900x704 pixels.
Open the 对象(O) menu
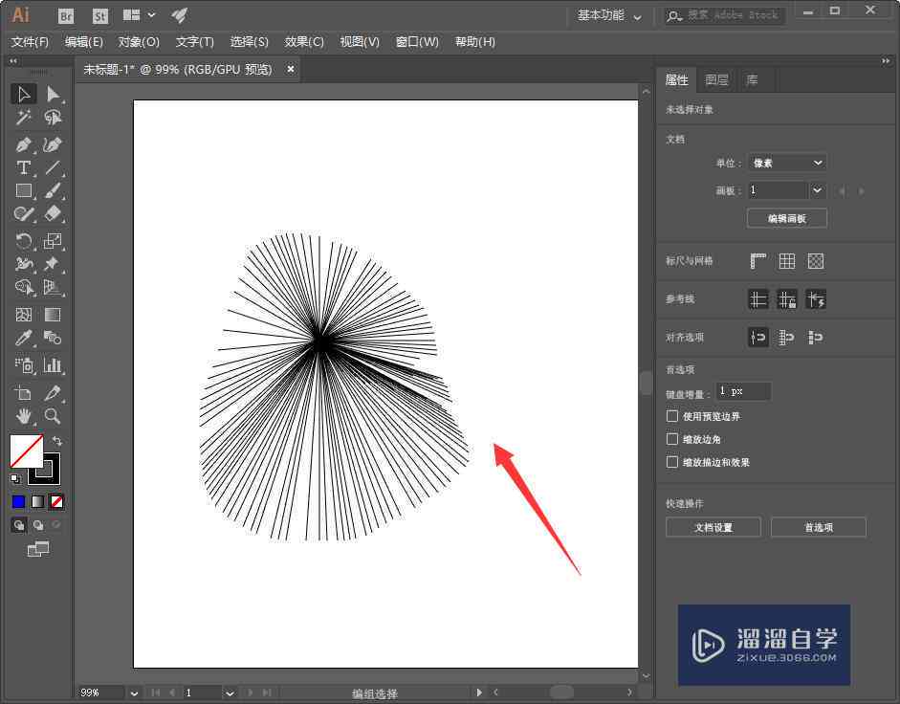139,42
